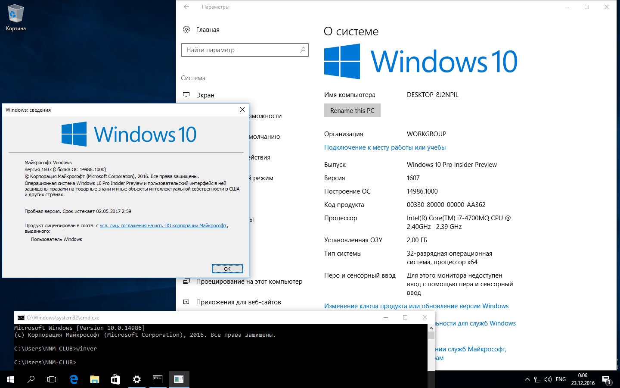The image size is (620, 388).
Task: Select the computer name DESKTOP-8J2NPIL
Action: click(x=433, y=95)
